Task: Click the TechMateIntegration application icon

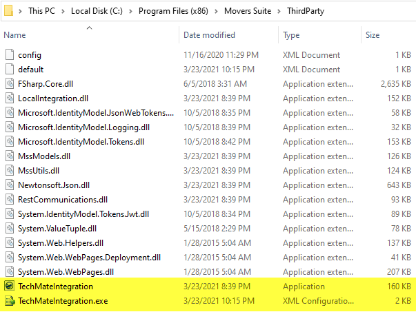Action: (10, 287)
